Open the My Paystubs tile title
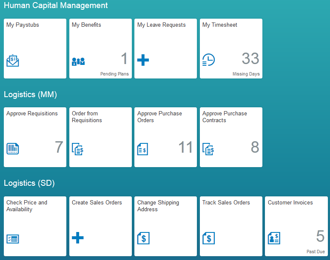 pyautogui.click(x=23, y=25)
